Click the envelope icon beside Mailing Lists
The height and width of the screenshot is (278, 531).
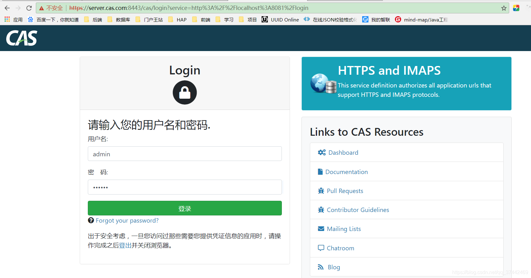(321, 229)
